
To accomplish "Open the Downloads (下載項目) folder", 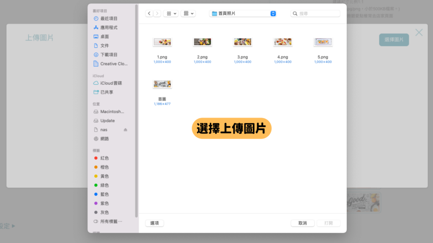I will coord(109,54).
